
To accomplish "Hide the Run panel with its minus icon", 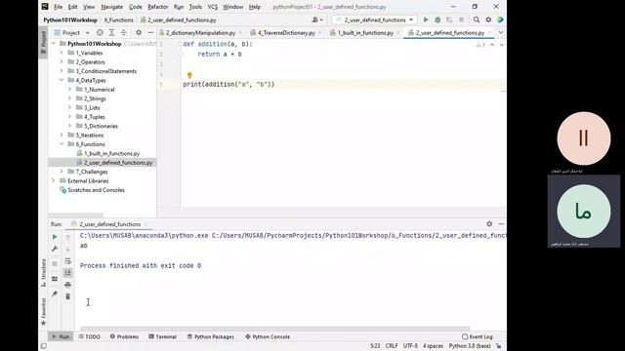I will (501, 224).
